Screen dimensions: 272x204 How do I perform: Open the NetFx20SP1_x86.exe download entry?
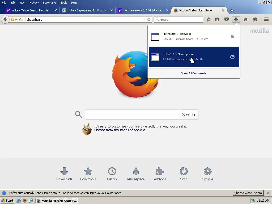coord(194,36)
